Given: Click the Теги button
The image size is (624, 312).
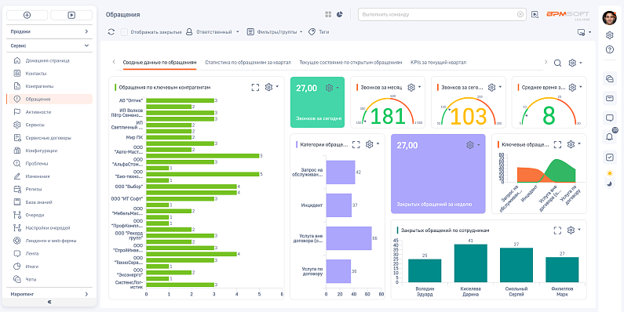Looking at the screenshot, I should (319, 32).
